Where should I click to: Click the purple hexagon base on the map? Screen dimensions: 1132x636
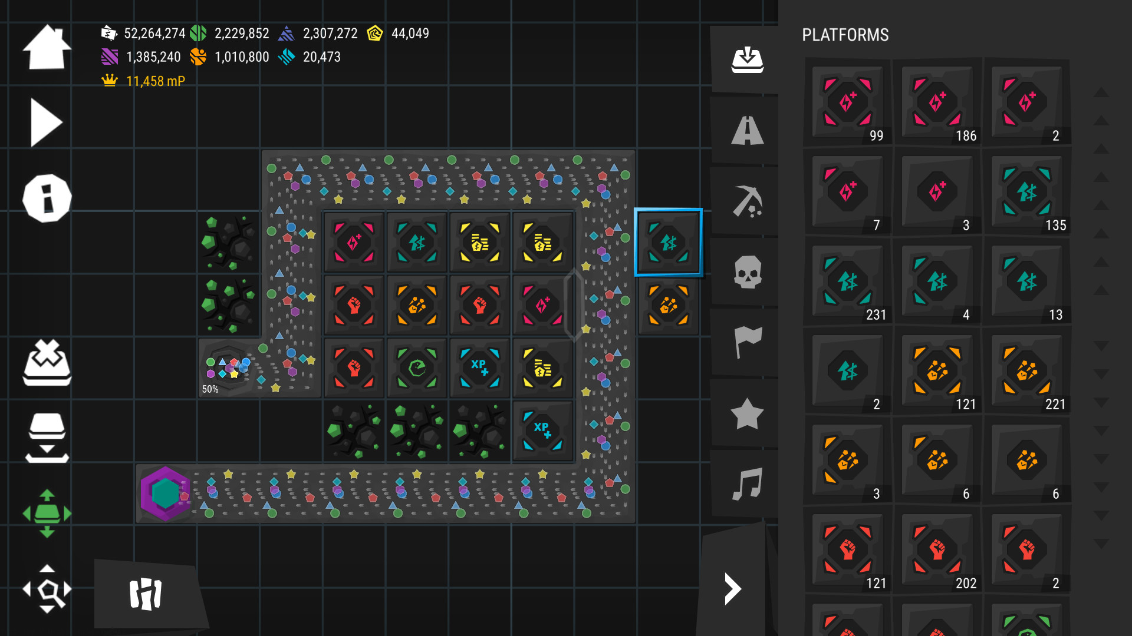point(165,495)
